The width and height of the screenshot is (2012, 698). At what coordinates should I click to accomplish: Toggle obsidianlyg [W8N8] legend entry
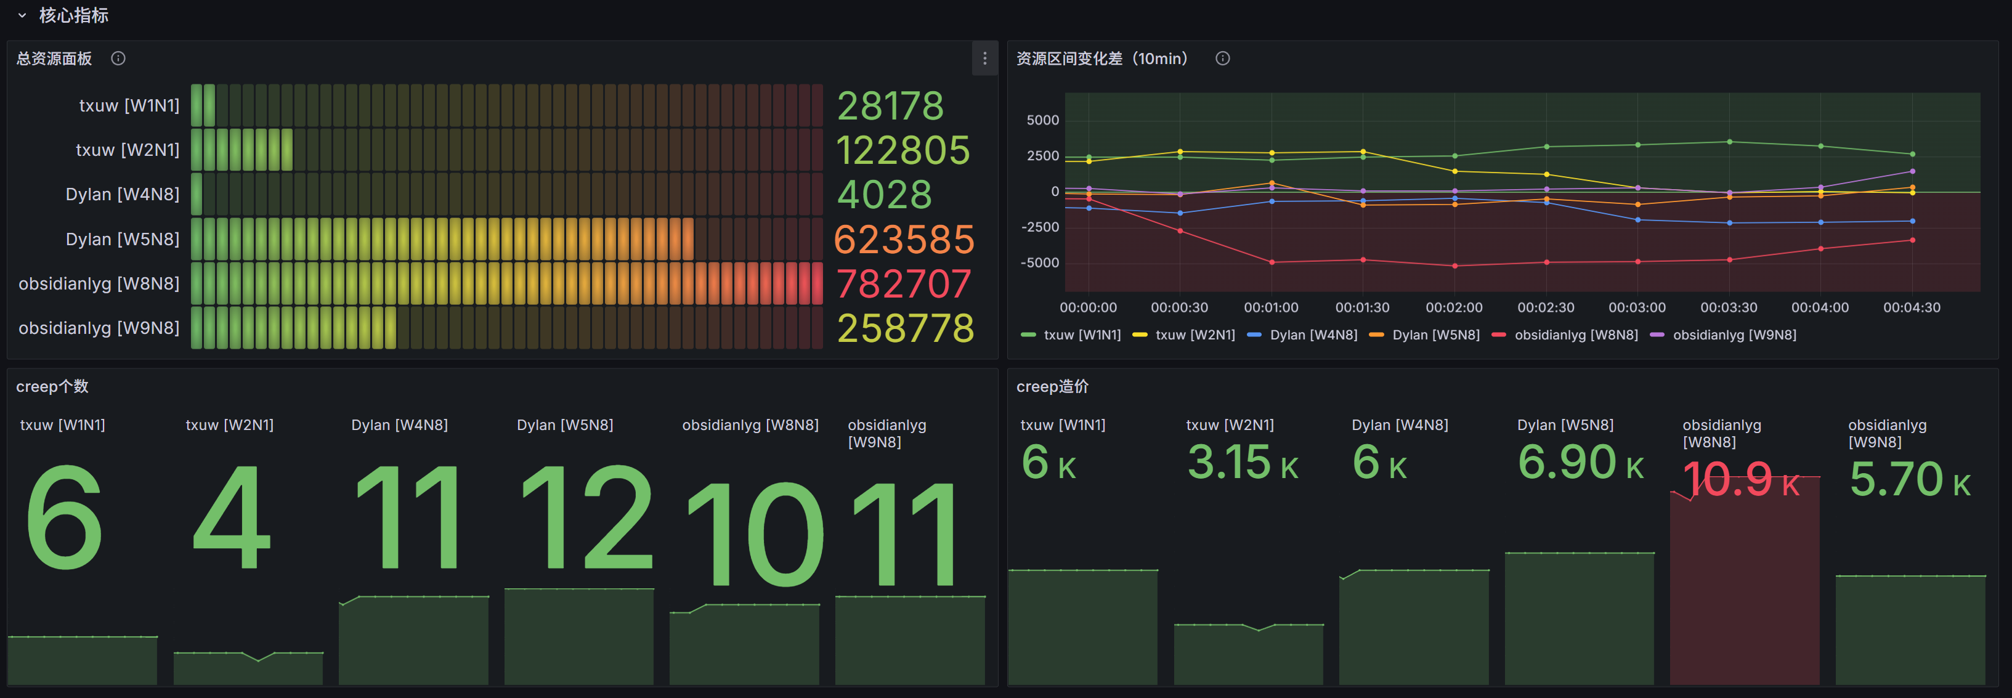click(x=1575, y=335)
